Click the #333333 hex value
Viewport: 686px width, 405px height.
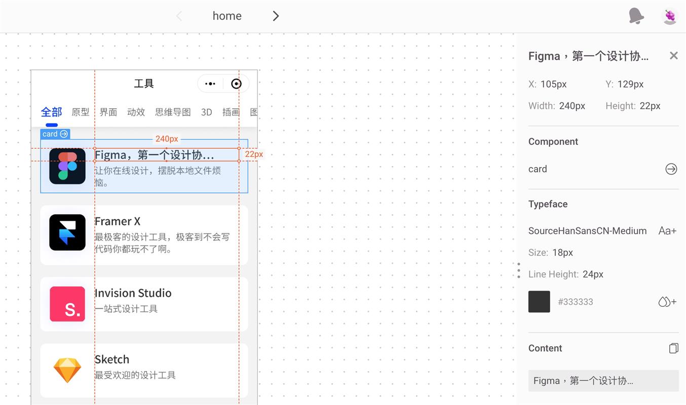tap(576, 302)
